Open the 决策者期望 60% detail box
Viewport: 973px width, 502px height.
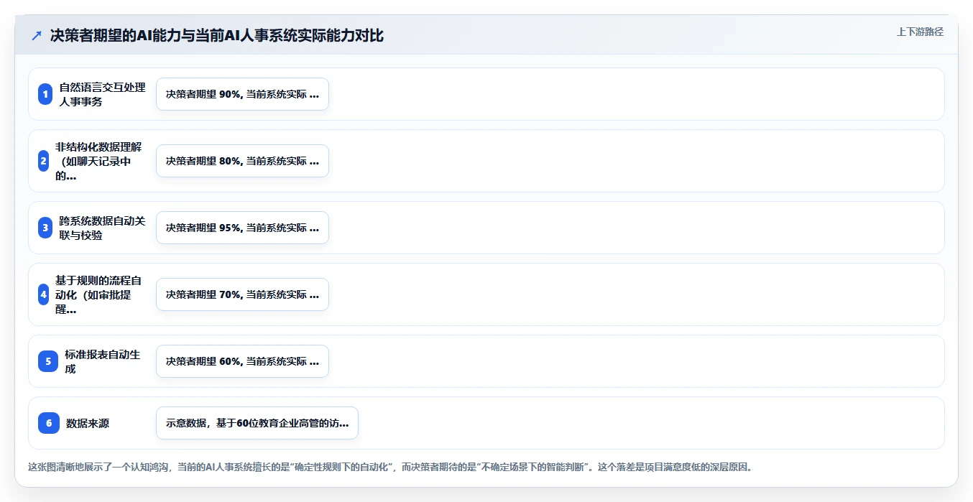(x=242, y=361)
